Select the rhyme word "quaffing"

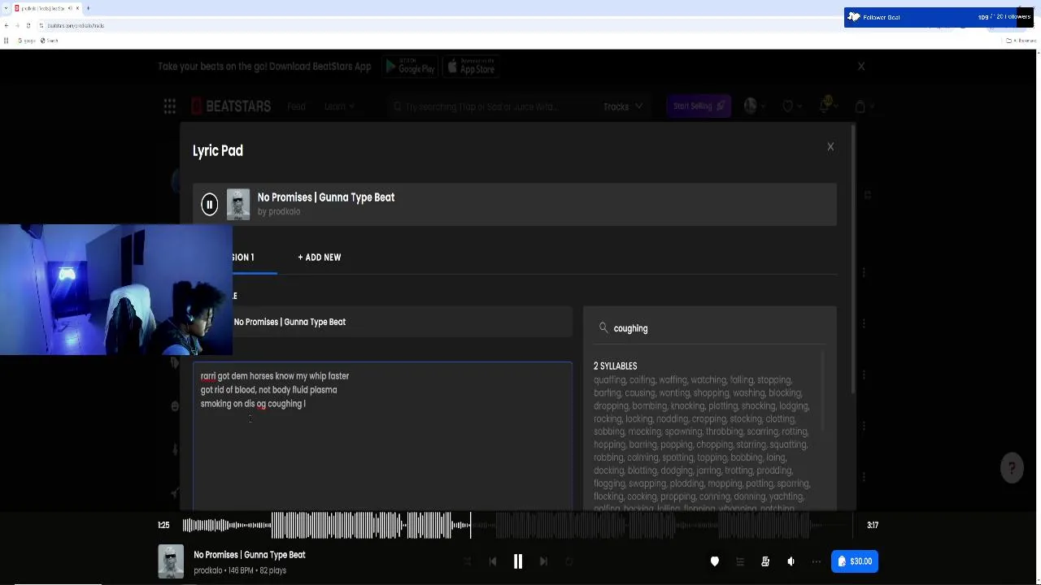coord(609,380)
